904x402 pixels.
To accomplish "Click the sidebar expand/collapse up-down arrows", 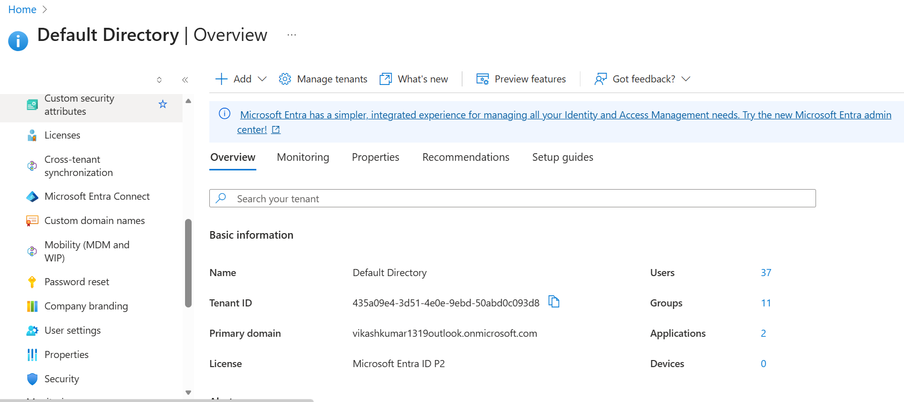I will (x=159, y=80).
